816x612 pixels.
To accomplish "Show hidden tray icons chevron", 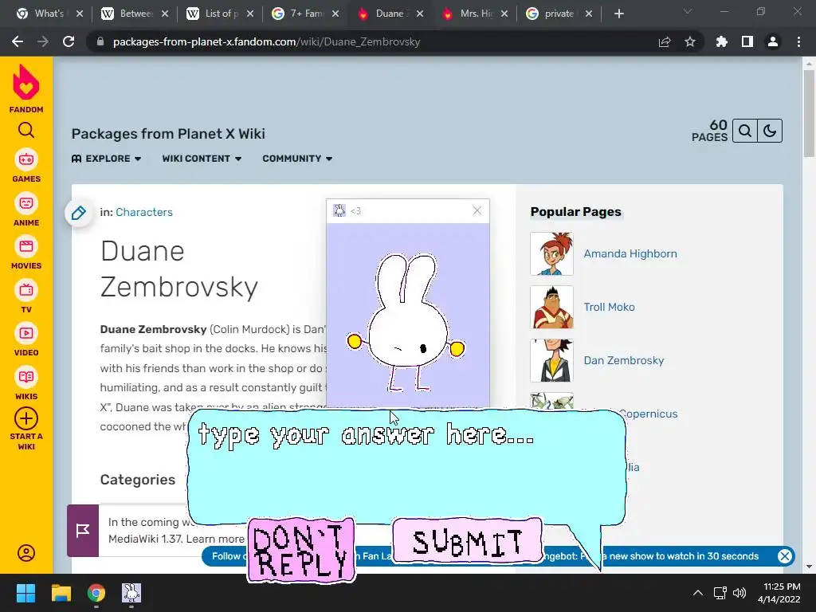I will point(698,593).
